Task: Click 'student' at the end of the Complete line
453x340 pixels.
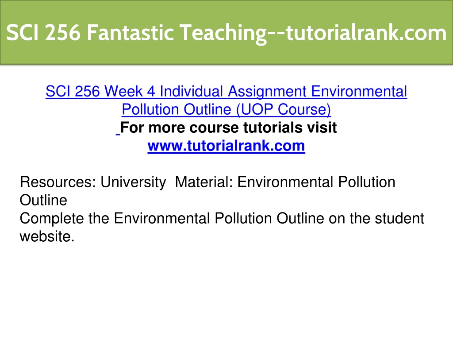Action: point(399,218)
